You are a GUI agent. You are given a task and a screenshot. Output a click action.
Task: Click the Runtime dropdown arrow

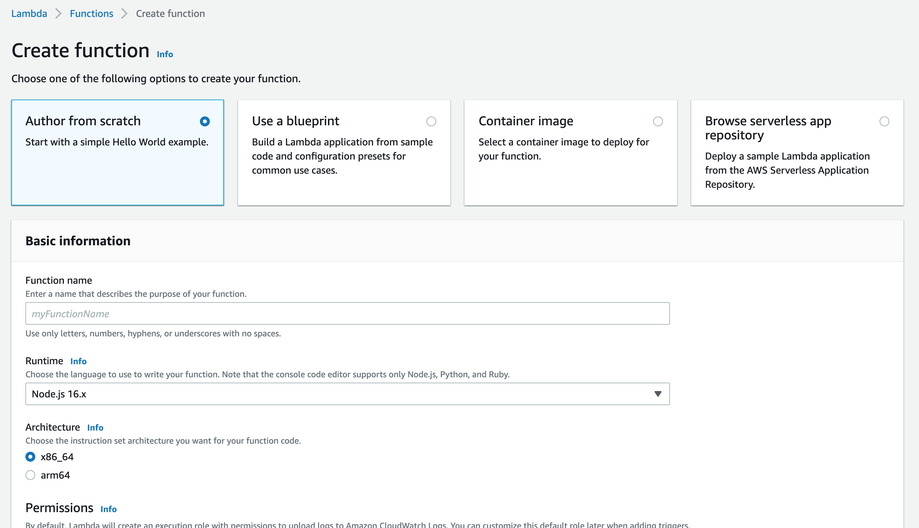coord(658,394)
